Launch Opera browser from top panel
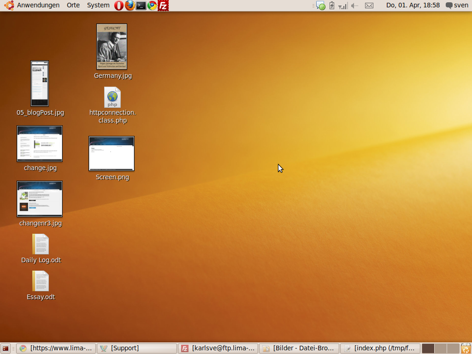 pyautogui.click(x=119, y=6)
